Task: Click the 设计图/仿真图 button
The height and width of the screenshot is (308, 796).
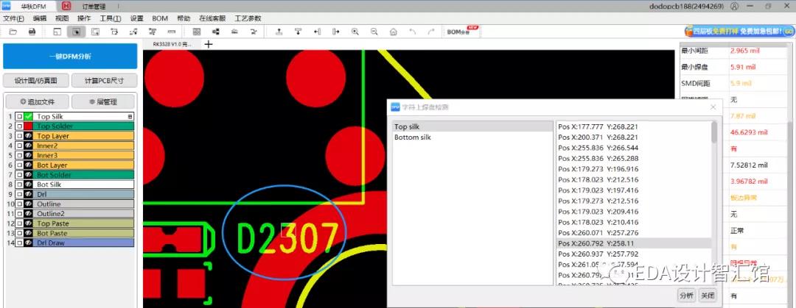Action: pyautogui.click(x=35, y=81)
